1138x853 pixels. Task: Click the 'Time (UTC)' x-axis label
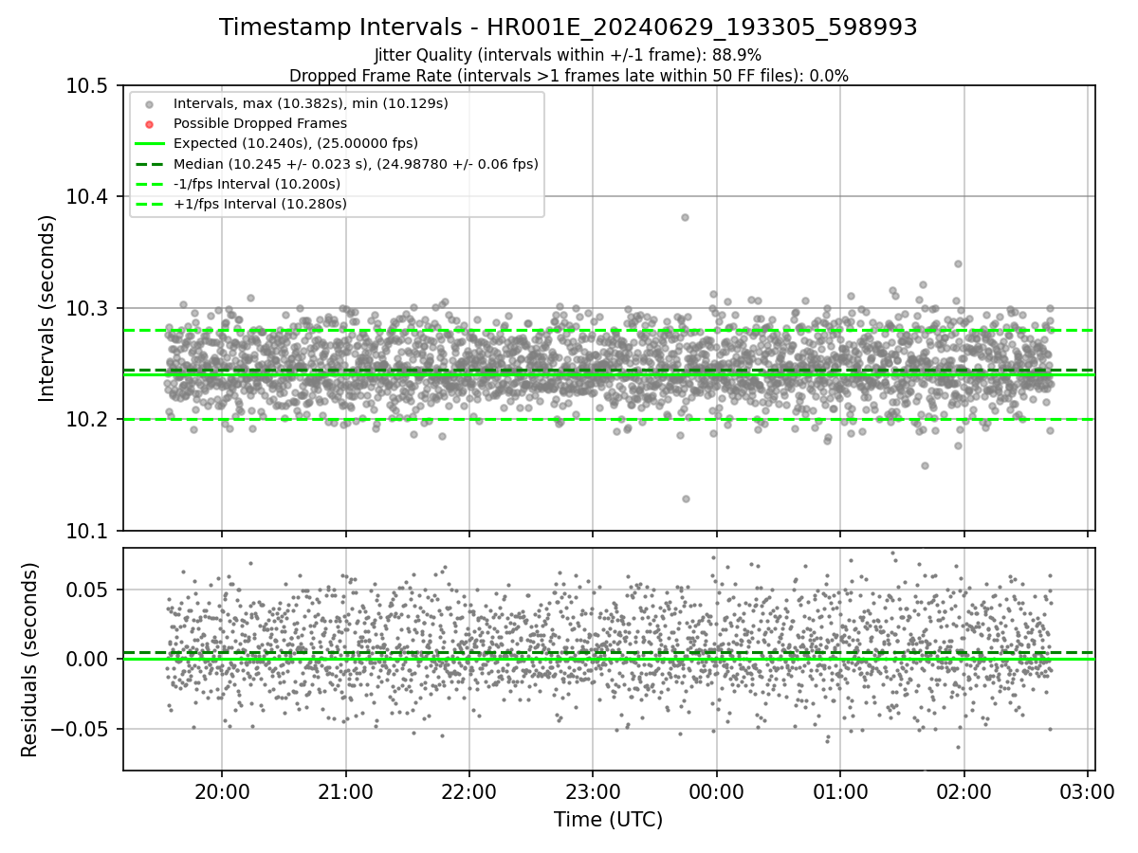point(608,820)
